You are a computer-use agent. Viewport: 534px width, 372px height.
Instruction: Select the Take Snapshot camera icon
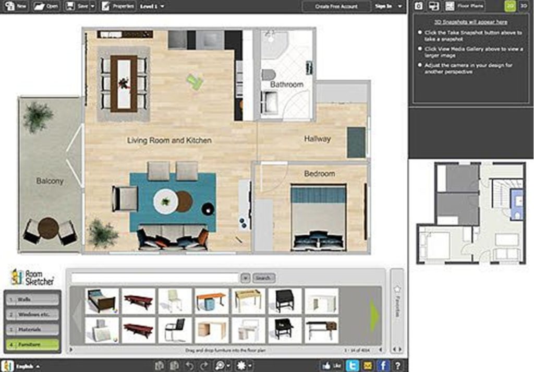point(418,6)
